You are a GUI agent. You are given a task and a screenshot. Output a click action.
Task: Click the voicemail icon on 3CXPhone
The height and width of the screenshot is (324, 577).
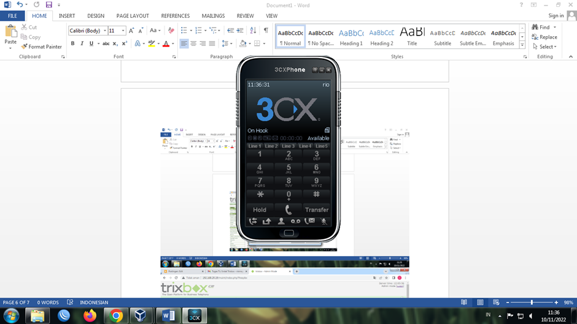coord(295,221)
